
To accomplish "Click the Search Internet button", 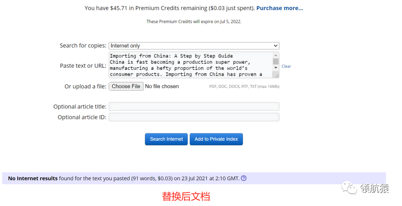I will tap(166, 139).
